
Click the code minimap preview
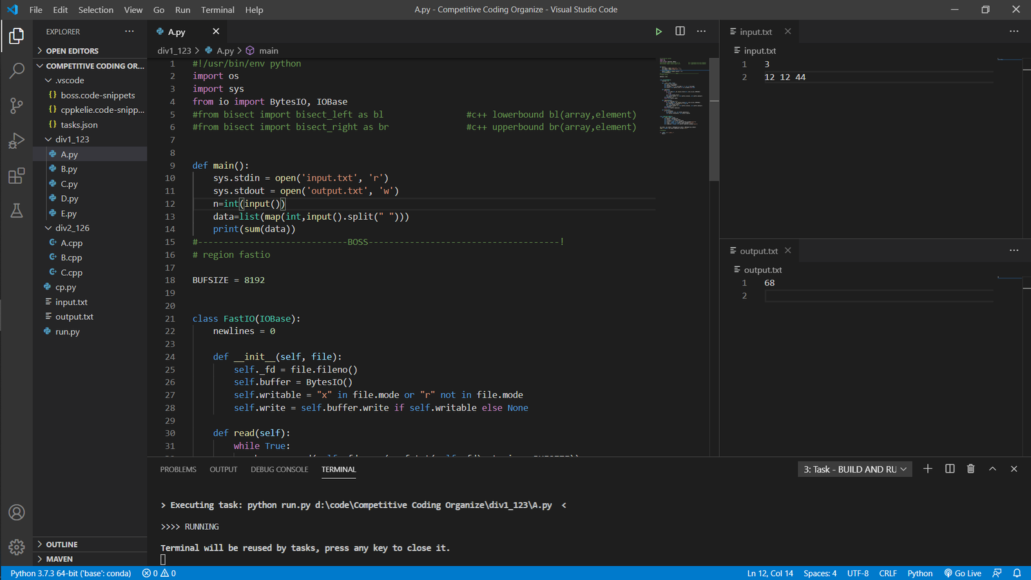coord(683,97)
